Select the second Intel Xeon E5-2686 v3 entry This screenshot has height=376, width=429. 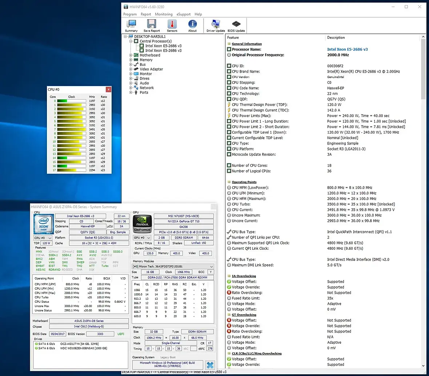(x=163, y=50)
